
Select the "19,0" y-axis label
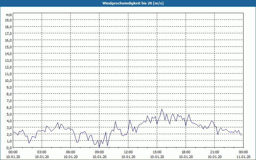[x=9, y=20]
